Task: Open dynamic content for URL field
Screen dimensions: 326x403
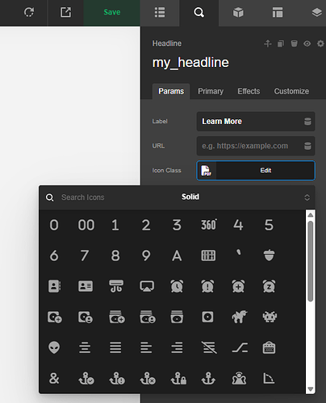Action: pos(307,146)
